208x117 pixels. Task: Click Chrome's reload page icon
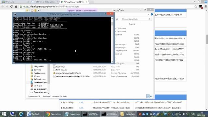tap(11, 6)
